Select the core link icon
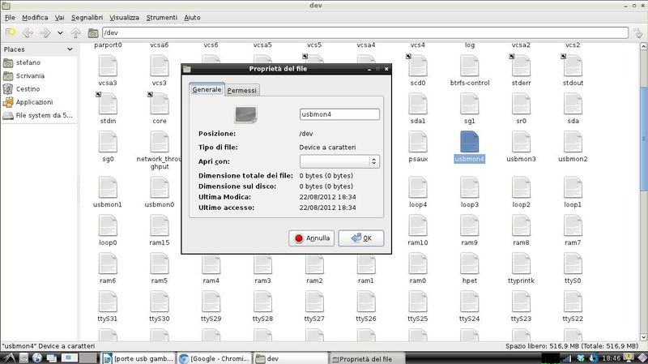648x364 pixels. 160,104
